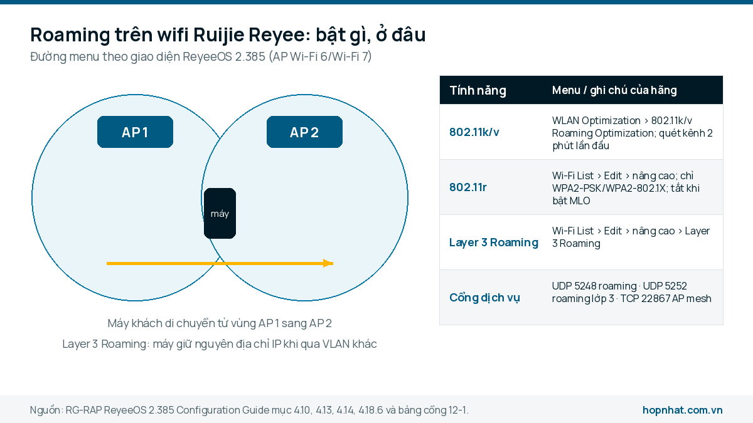Click the title "Roaming trên wifi Ruijie Reyee: bật gì, ở đâu"
Screen dimensions: 753x423
228,34
